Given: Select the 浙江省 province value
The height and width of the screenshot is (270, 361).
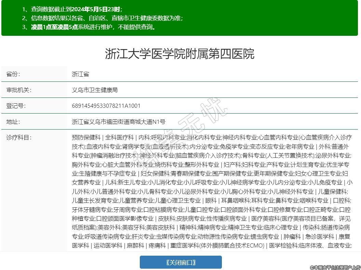Looking at the screenshot, I should [80, 74].
